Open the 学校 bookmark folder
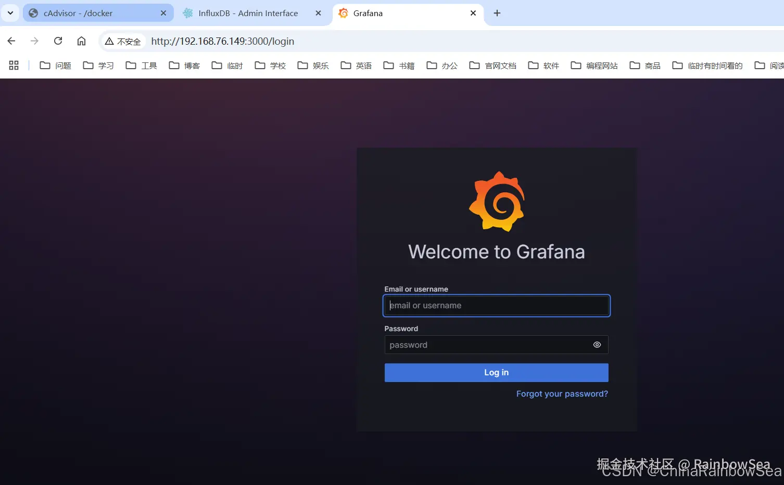 tap(270, 65)
